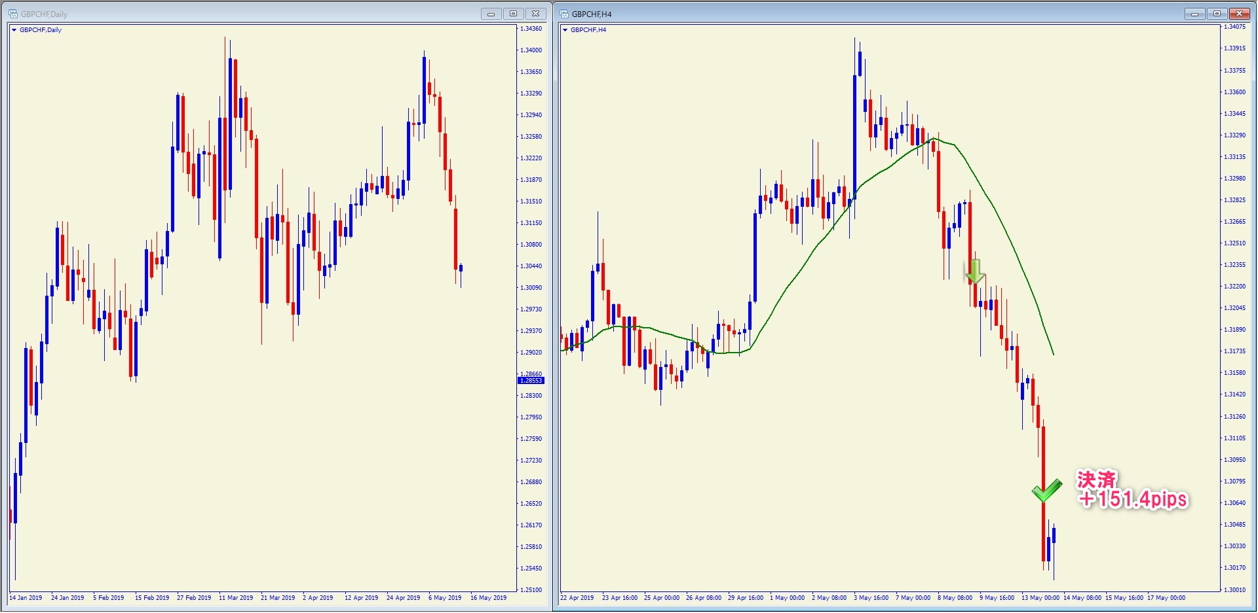Click price level 1.33600 on H4 axis

point(1235,92)
